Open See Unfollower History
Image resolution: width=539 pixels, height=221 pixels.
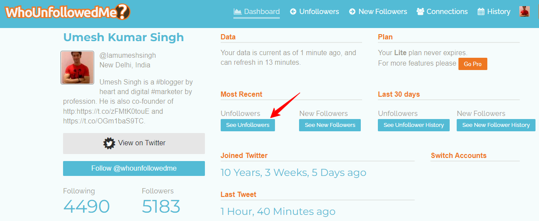pyautogui.click(x=414, y=125)
